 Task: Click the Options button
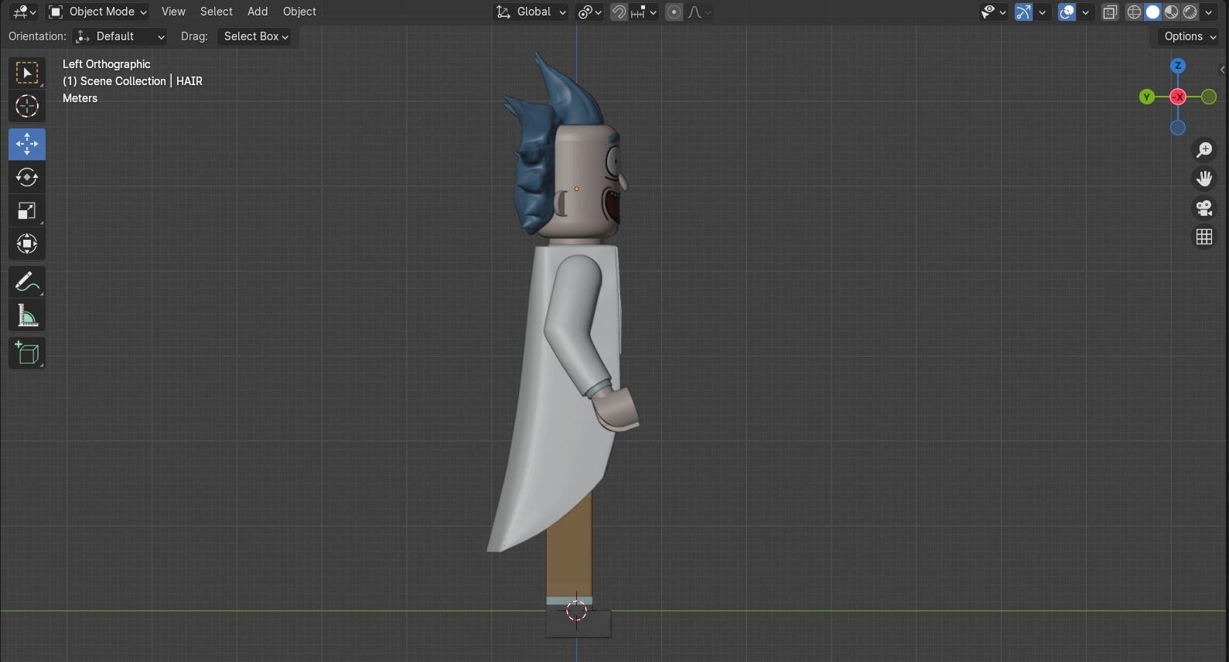pyautogui.click(x=1189, y=36)
